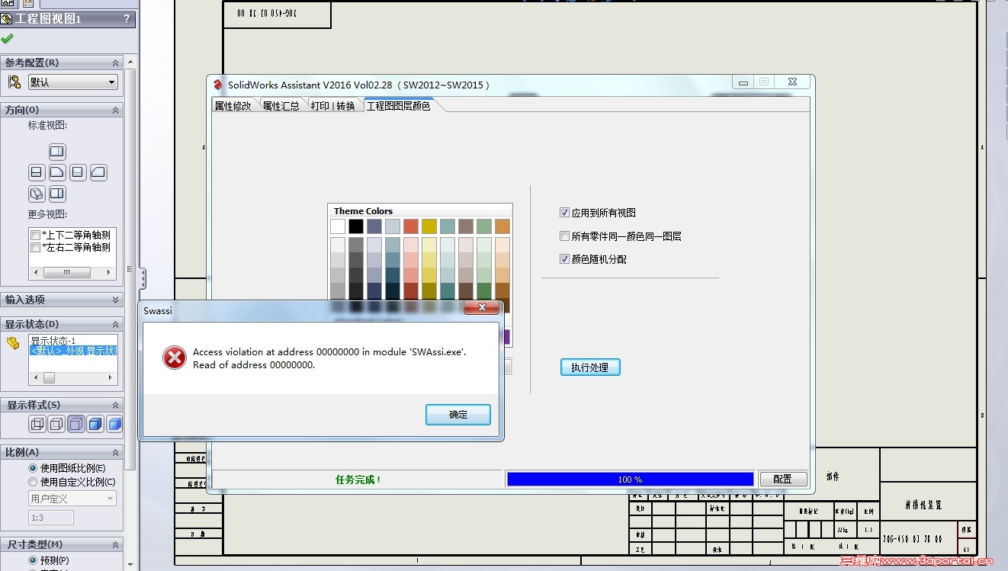Click the blue 100 % progress bar

631,479
